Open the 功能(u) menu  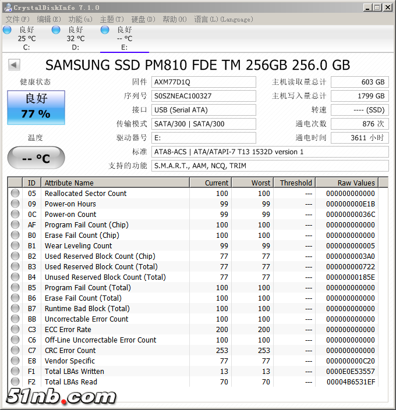80,19
